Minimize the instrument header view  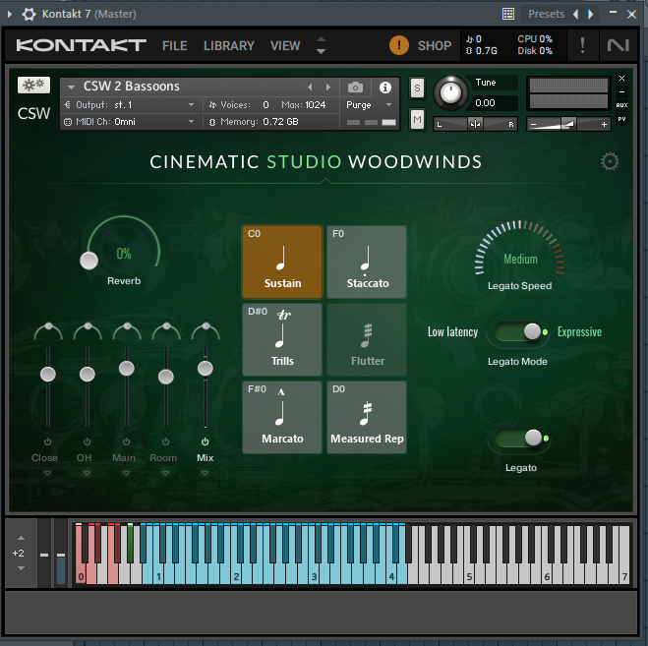click(x=621, y=91)
